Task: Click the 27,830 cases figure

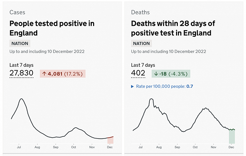Action: pos(21,73)
